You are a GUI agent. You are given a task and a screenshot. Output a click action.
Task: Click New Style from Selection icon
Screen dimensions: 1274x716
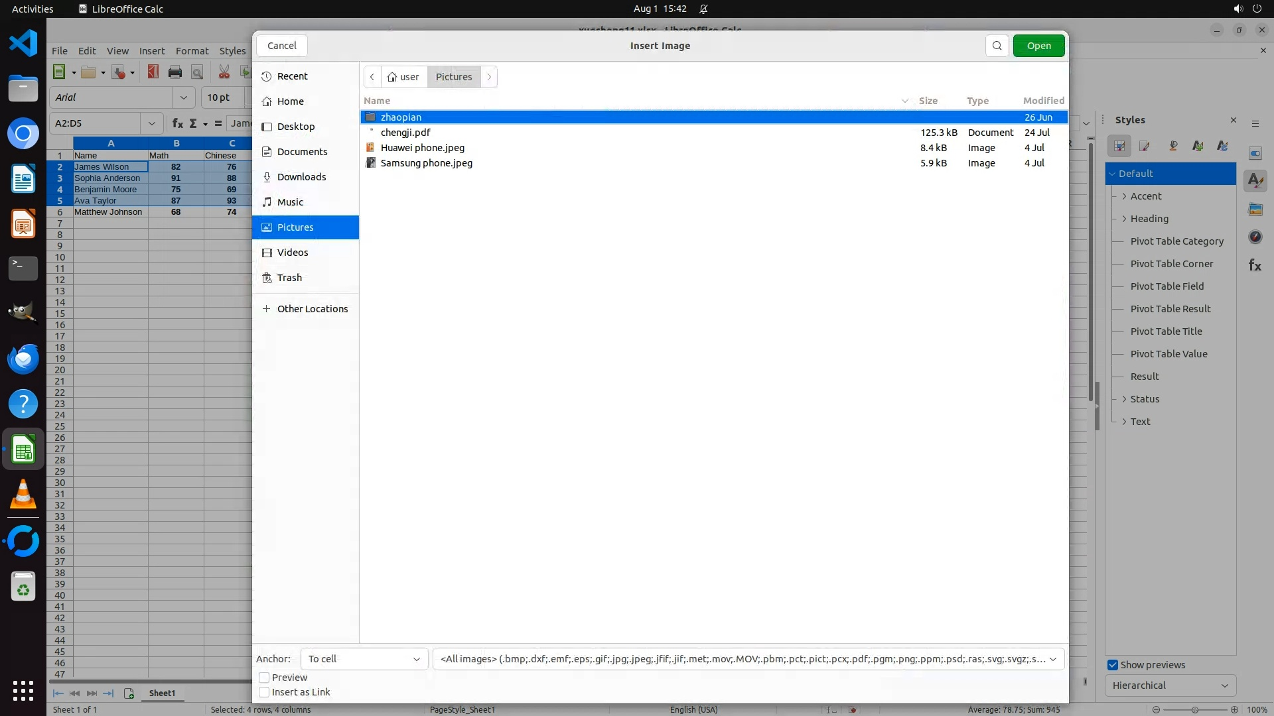click(x=1198, y=146)
